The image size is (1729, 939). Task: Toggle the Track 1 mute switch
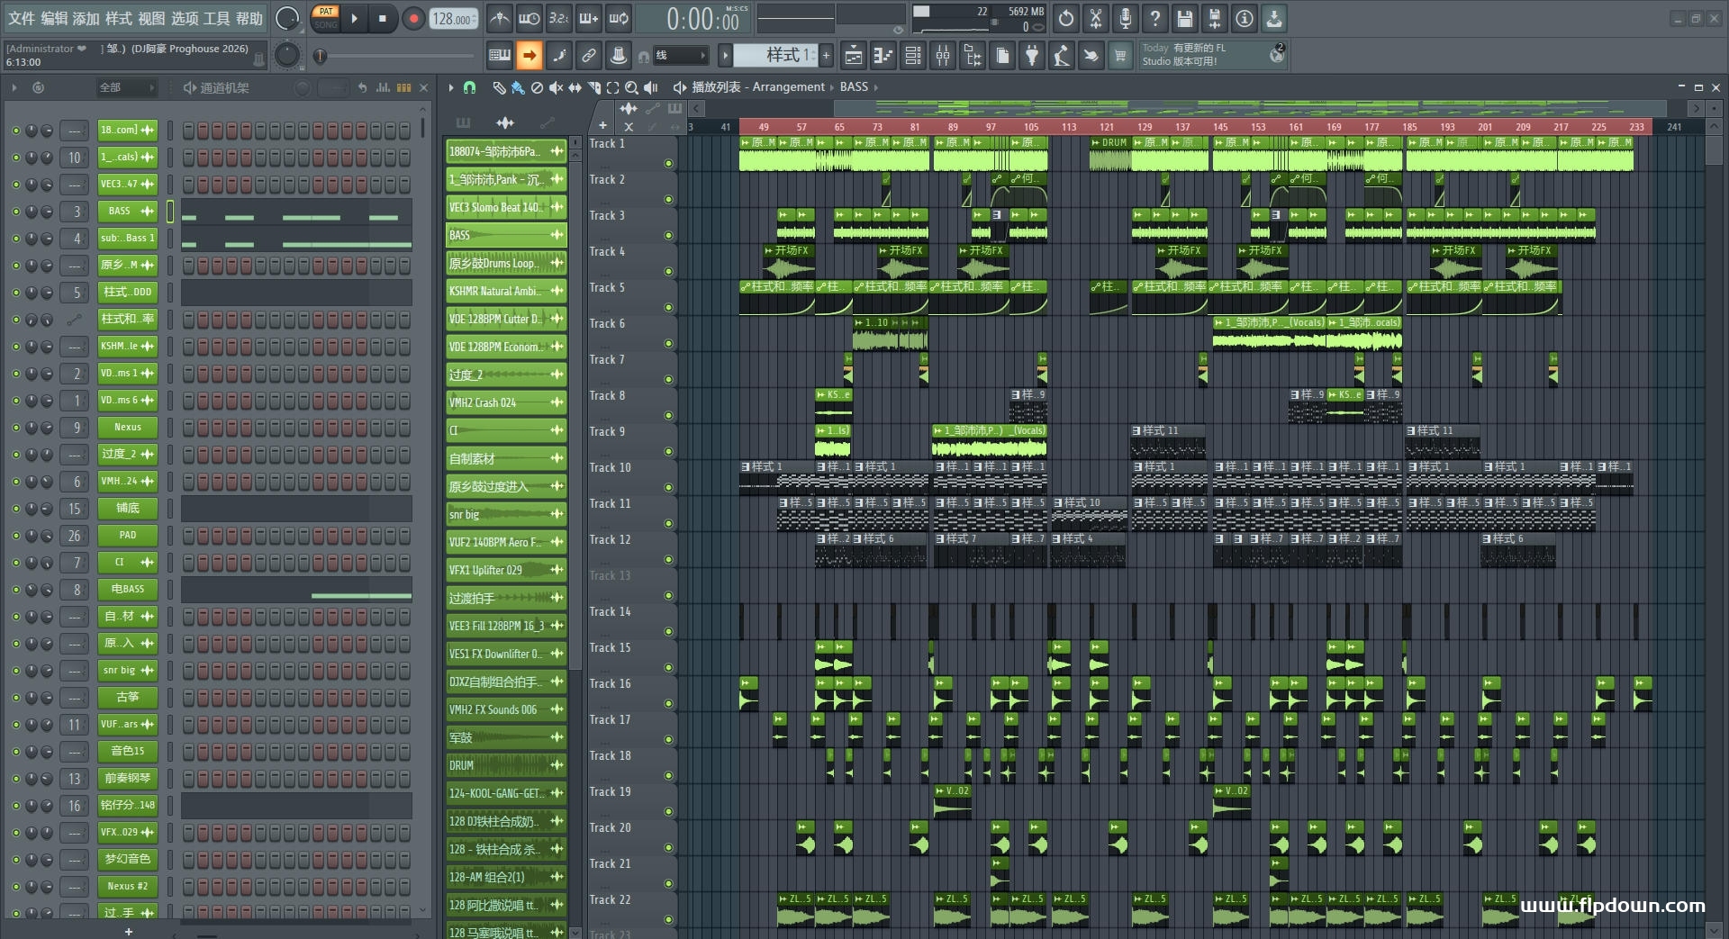coord(668,163)
